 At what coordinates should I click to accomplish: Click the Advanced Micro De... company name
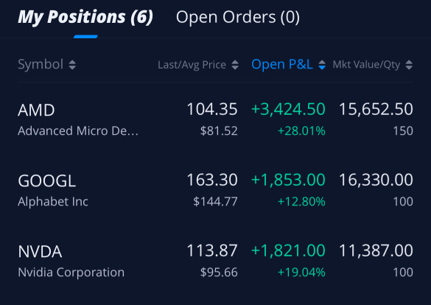tap(78, 131)
